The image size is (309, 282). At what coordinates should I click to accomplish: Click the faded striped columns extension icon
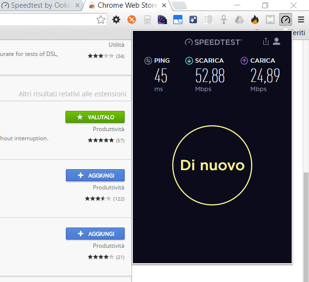pos(208,20)
